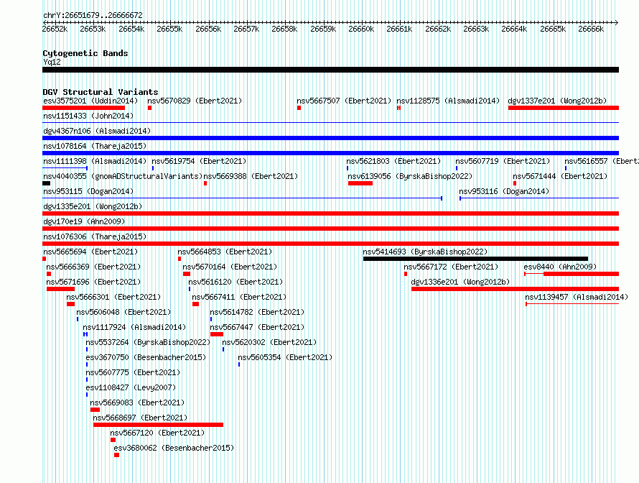The image size is (639, 483).
Task: Select nsv5619754 (Ebert2021) variant label
Action: 199,161
